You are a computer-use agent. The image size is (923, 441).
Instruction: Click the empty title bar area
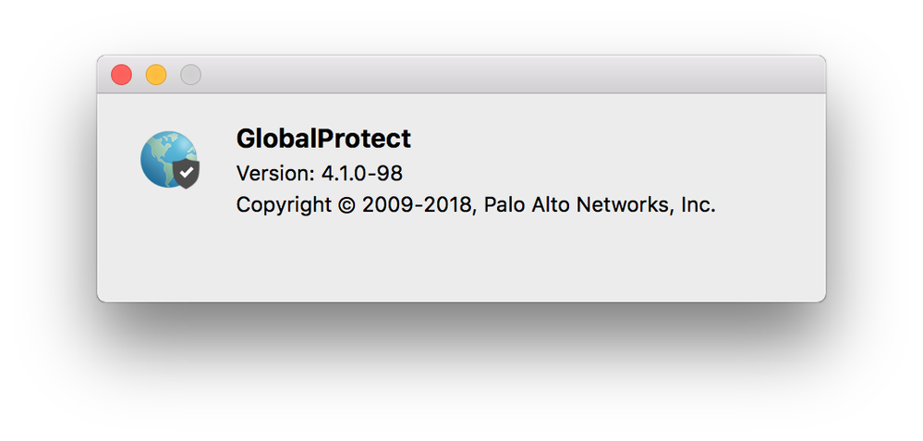pyautogui.click(x=512, y=75)
